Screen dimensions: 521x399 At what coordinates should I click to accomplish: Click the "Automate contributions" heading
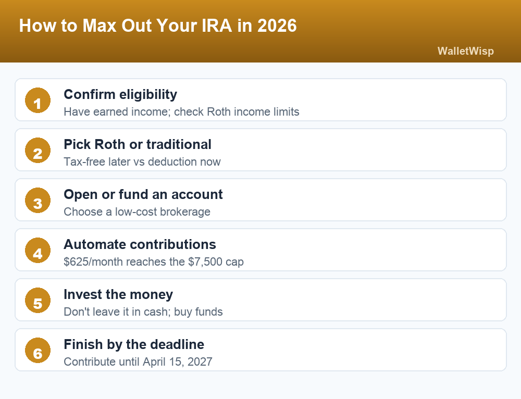tap(140, 244)
